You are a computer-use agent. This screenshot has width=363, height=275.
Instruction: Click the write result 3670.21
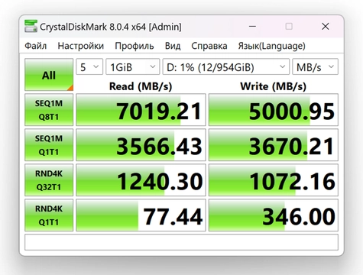tap(274, 145)
